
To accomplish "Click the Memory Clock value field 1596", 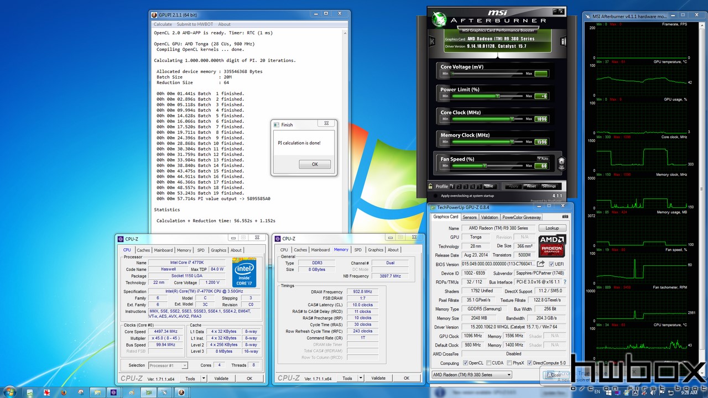I will pos(541,142).
